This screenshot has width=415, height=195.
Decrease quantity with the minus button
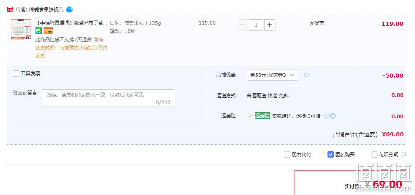[x=242, y=25]
